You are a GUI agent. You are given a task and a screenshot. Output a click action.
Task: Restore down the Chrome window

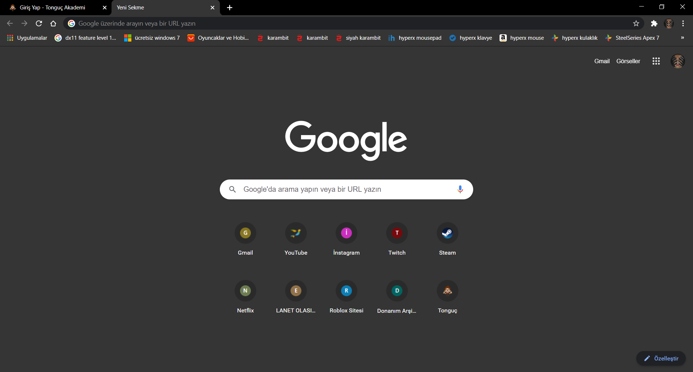click(x=662, y=7)
